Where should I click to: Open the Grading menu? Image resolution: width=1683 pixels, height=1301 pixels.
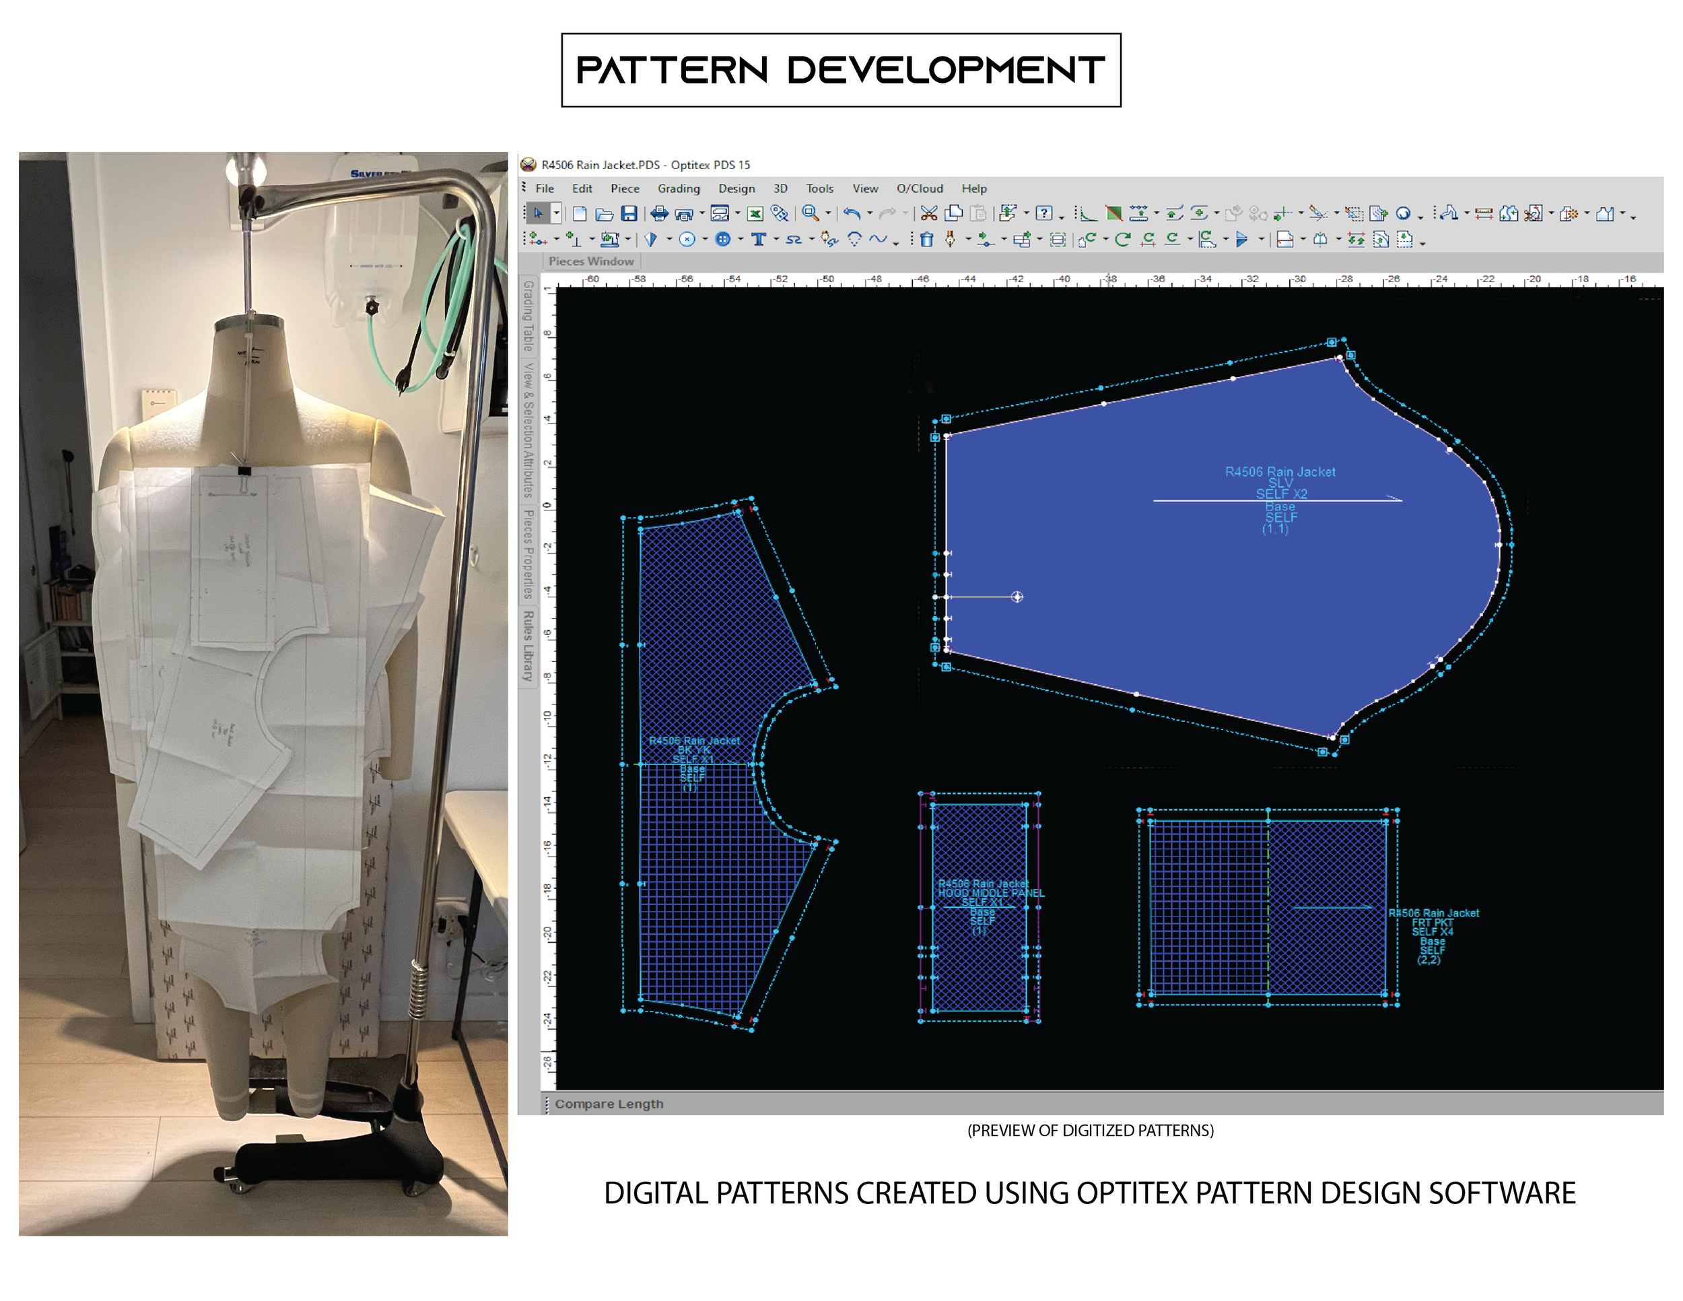click(x=678, y=188)
